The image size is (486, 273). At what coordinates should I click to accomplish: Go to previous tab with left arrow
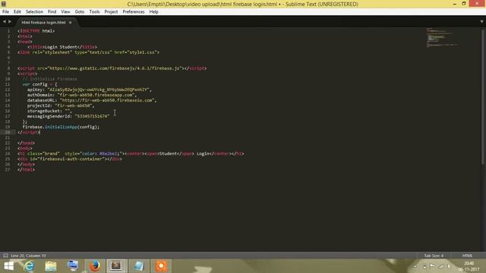click(x=4, y=22)
